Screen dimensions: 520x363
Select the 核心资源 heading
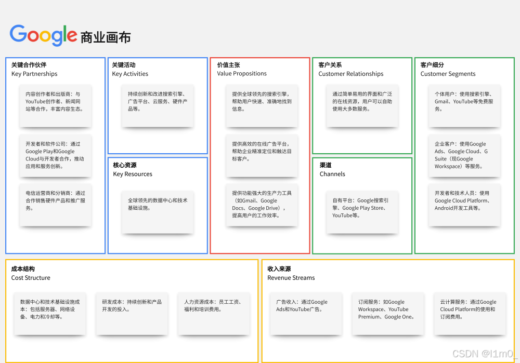[x=125, y=165]
